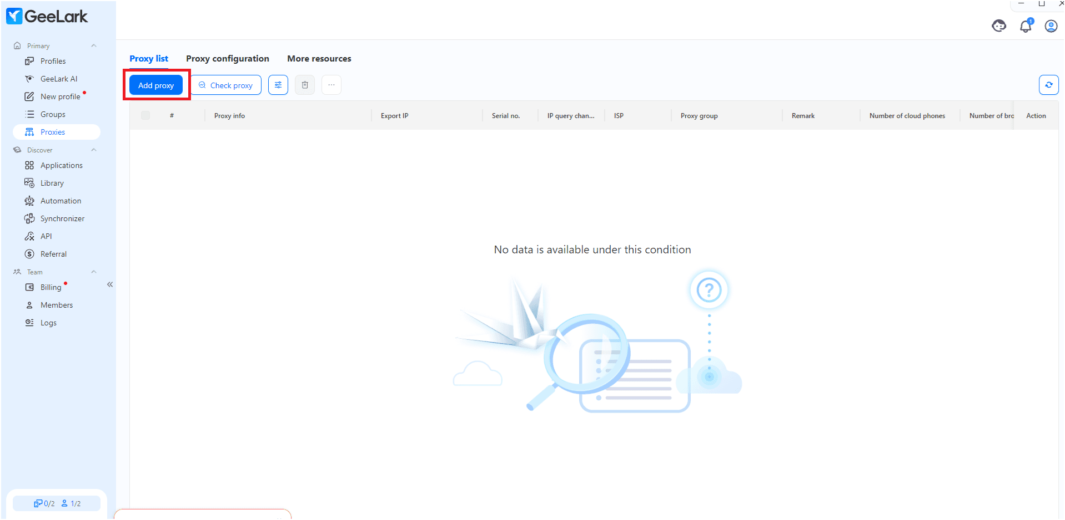This screenshot has height=520, width=1065.
Task: Toggle the select-all checkbox in table header
Action: 145,115
